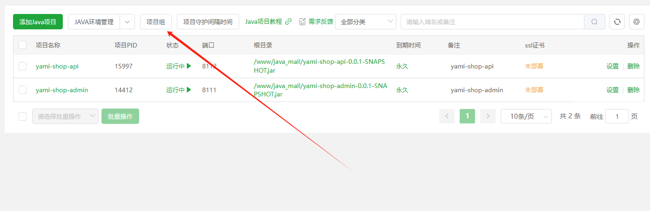
Task: Tick the checkbox for yami-shop-api
Action: (22, 66)
